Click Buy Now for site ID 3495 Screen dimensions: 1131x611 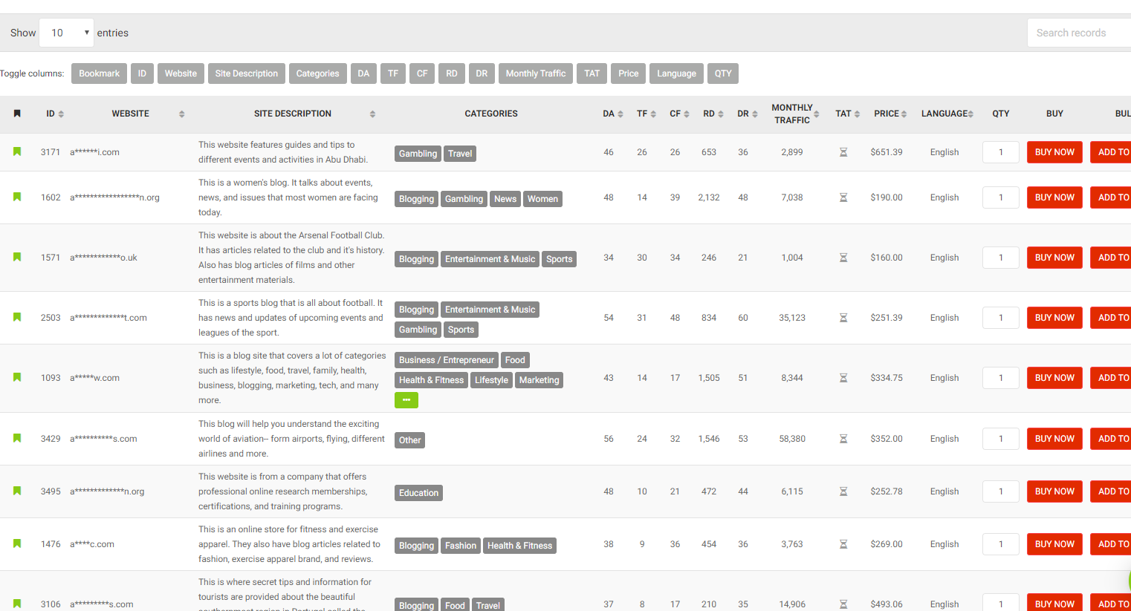[x=1054, y=491]
